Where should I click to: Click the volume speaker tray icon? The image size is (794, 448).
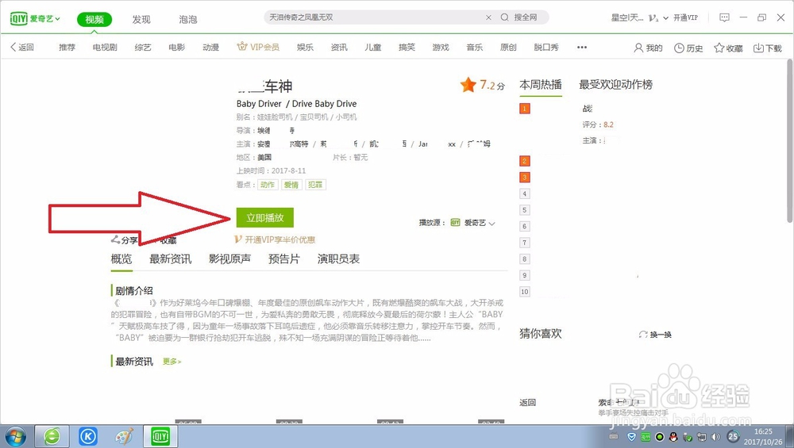click(715, 437)
